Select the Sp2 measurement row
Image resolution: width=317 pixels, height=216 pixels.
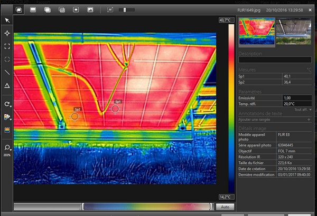click(275, 82)
